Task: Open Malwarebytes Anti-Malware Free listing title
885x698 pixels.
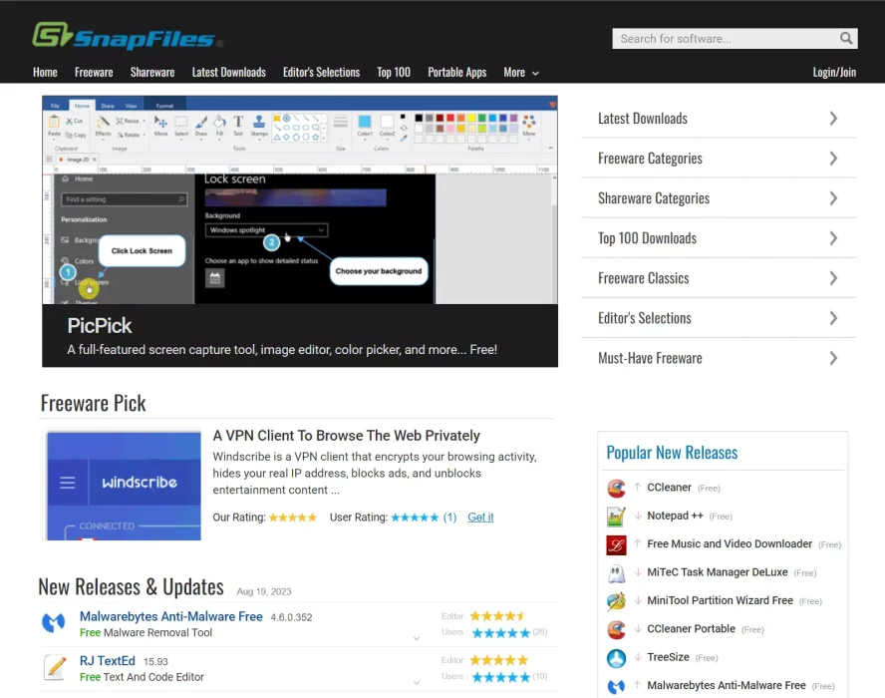Action: [x=171, y=616]
